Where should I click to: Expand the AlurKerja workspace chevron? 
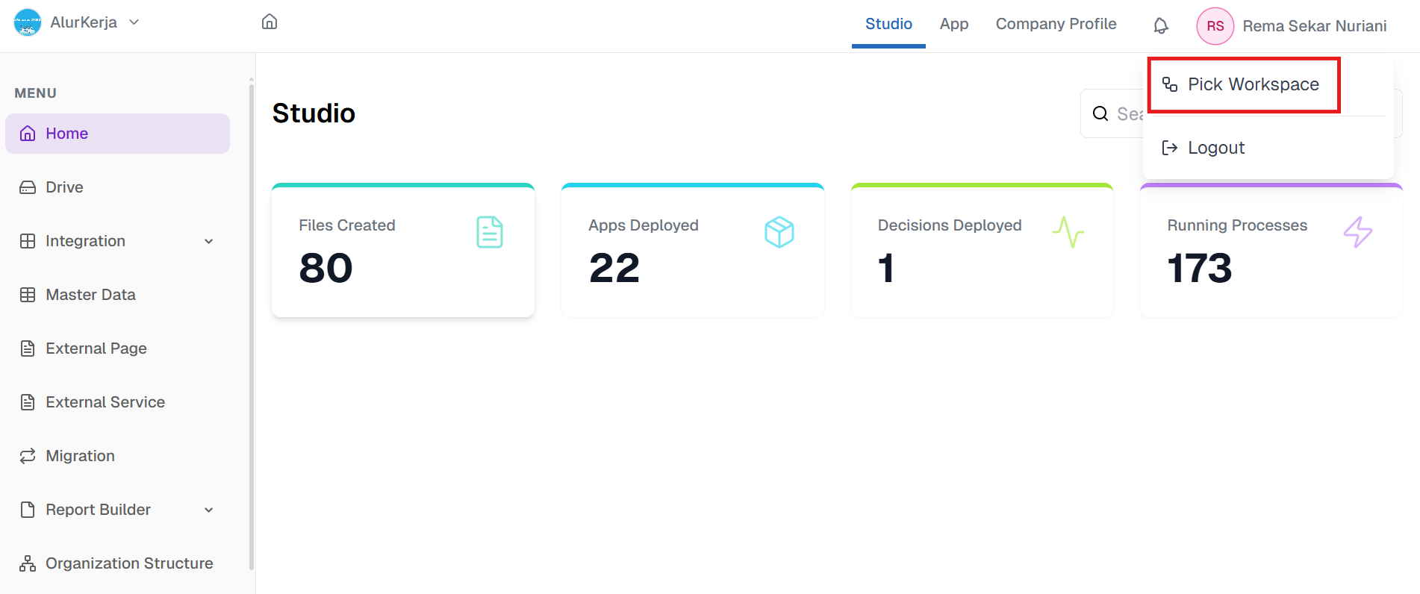pyautogui.click(x=134, y=22)
